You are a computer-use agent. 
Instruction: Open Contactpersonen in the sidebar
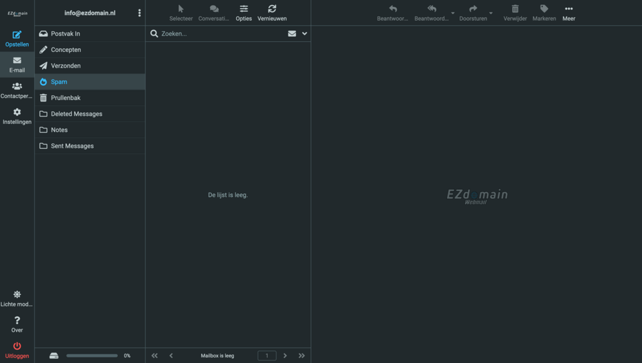point(17,86)
